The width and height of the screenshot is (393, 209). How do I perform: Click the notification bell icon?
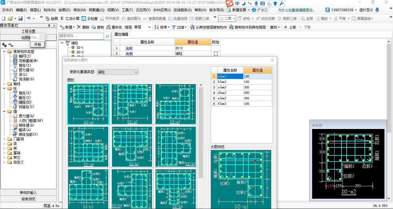pyautogui.click(x=377, y=10)
